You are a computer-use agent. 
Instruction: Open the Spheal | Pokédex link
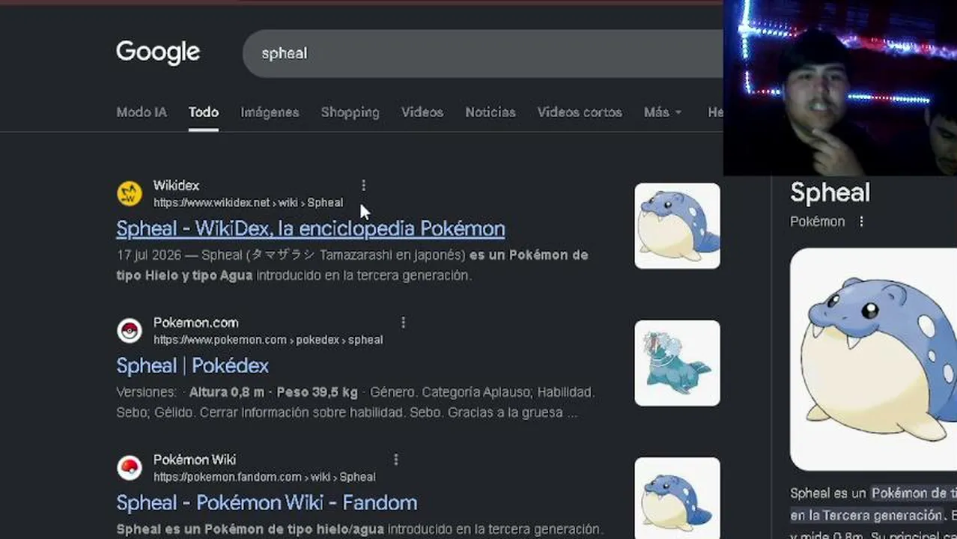coord(192,365)
